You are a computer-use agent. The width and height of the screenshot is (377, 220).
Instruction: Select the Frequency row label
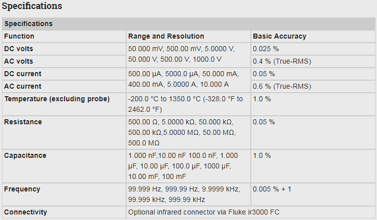[x=22, y=189]
